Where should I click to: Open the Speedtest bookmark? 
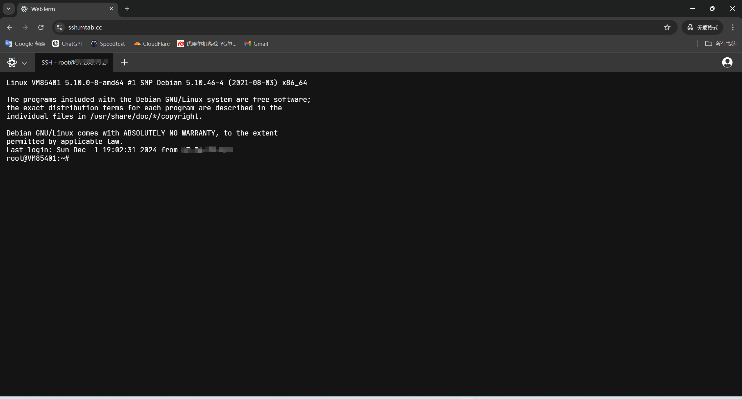[x=108, y=44]
